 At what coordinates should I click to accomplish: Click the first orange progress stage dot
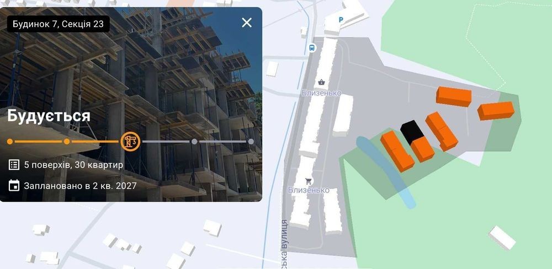click(x=10, y=141)
